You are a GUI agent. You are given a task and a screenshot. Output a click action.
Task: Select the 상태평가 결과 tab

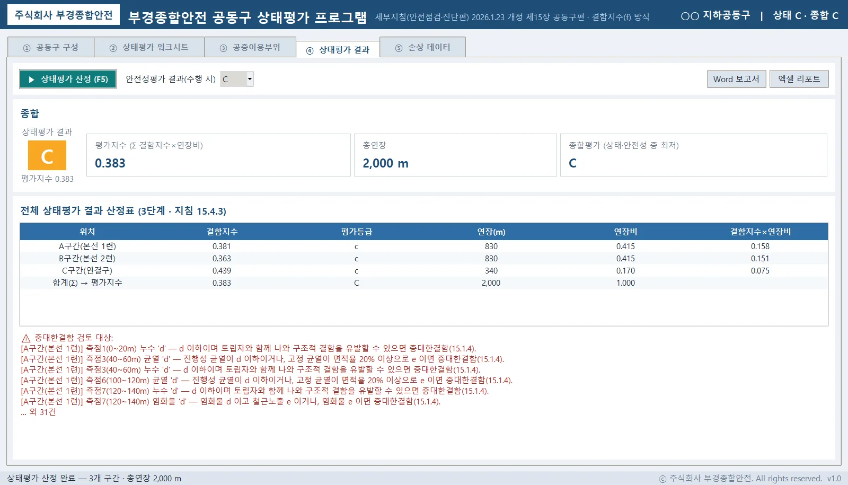pyautogui.click(x=338, y=50)
